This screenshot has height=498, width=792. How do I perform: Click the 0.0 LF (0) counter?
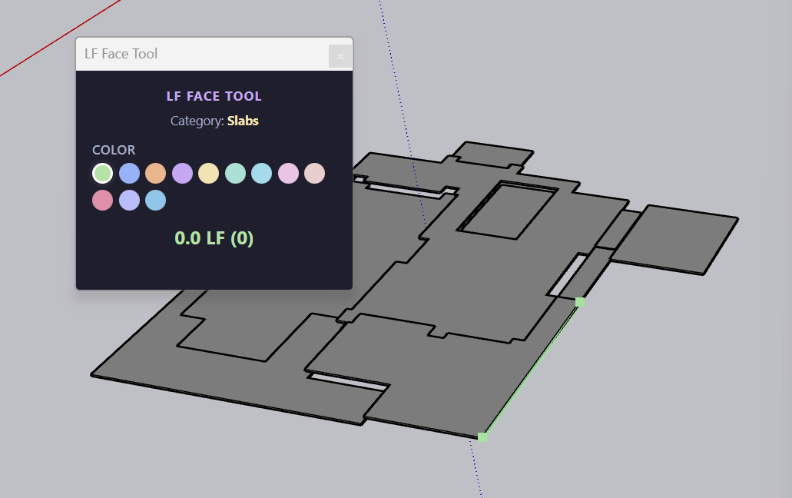214,238
